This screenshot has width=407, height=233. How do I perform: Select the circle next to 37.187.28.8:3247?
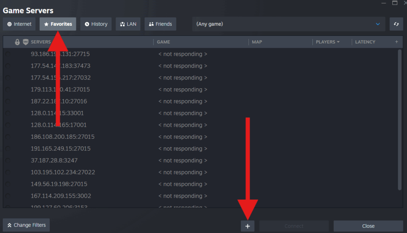(8, 160)
